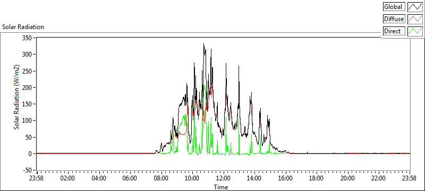Click the 22:00 time axis label
Image resolution: width=425 pixels, height=191 pixels.
[378, 178]
